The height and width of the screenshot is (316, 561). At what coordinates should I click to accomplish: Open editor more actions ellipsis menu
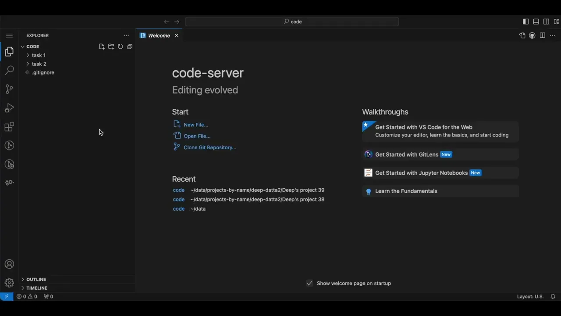tap(553, 36)
